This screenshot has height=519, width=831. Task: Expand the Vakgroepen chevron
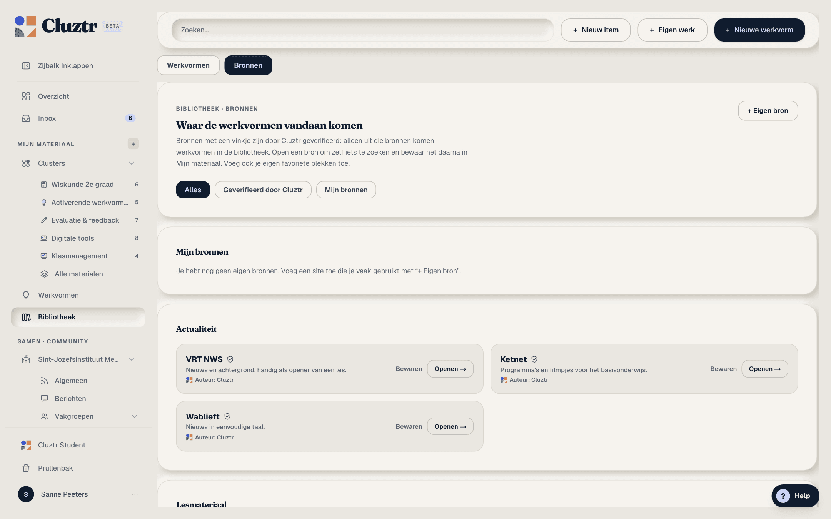(134, 416)
